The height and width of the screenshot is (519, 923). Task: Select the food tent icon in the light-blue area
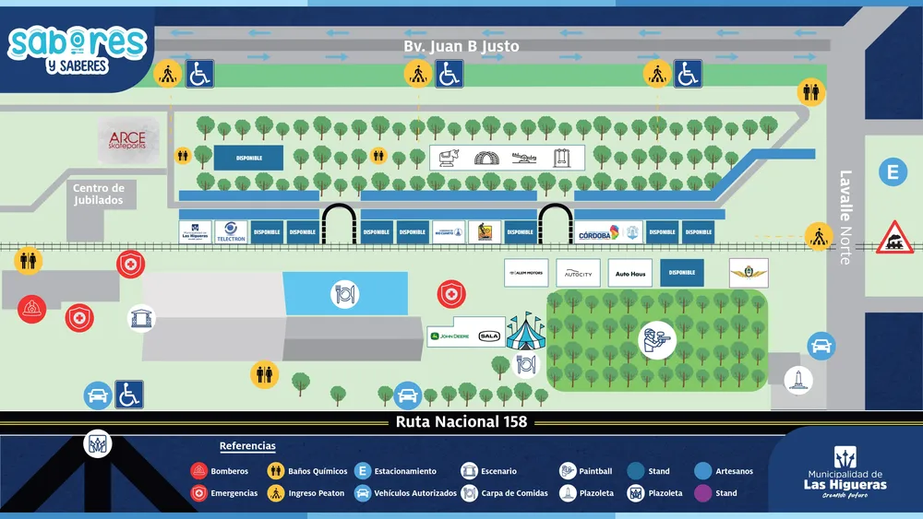pyautogui.click(x=344, y=295)
